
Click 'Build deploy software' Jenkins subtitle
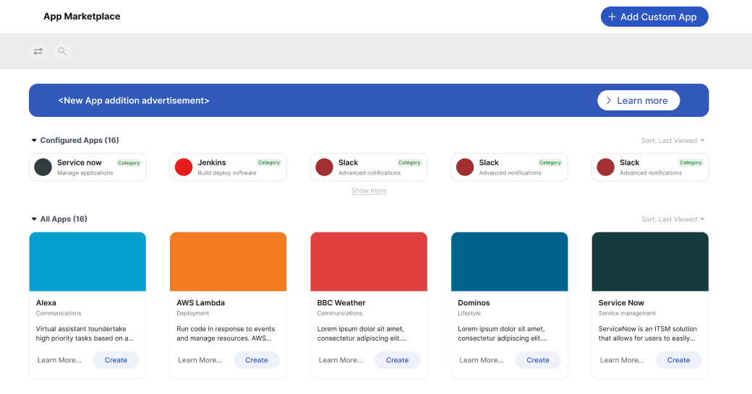[x=227, y=172]
